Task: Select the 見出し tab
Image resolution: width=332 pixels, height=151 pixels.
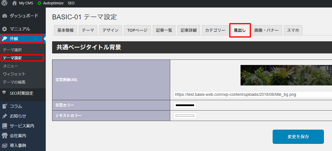Action: pyautogui.click(x=240, y=30)
